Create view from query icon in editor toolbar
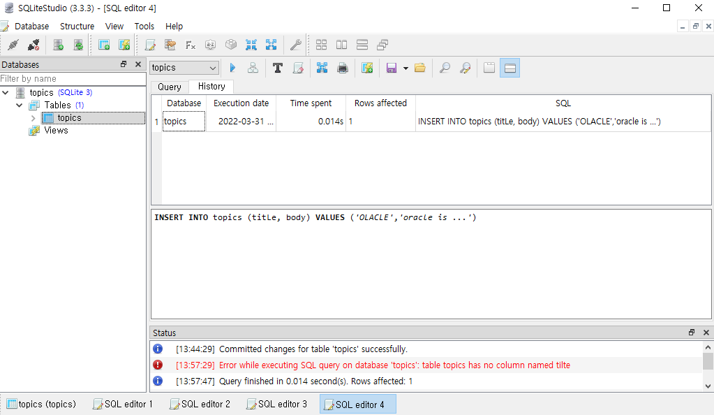Image resolution: width=714 pixels, height=415 pixels. (367, 68)
